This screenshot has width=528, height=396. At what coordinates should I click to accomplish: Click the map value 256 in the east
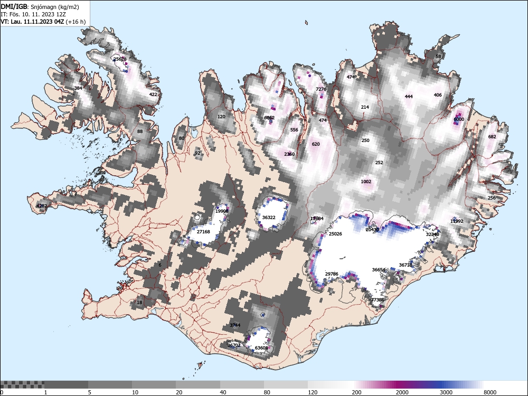pos(492,197)
